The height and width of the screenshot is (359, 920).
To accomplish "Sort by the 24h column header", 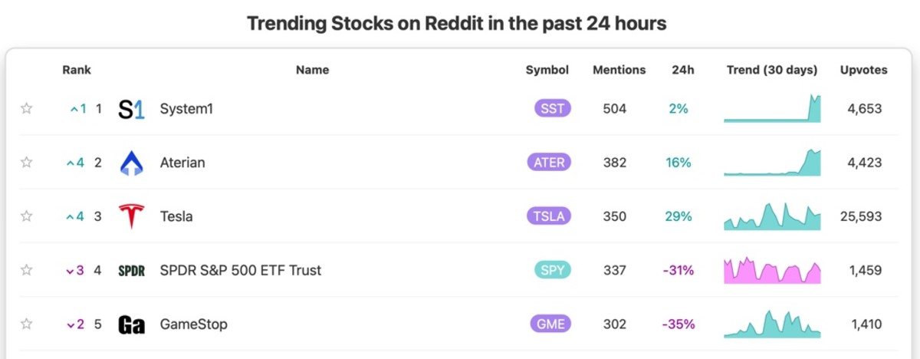I will click(x=683, y=70).
